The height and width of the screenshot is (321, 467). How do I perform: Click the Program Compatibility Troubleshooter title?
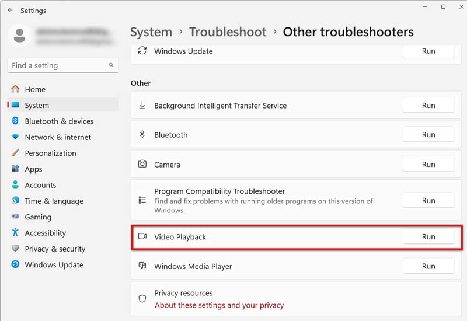click(x=219, y=191)
